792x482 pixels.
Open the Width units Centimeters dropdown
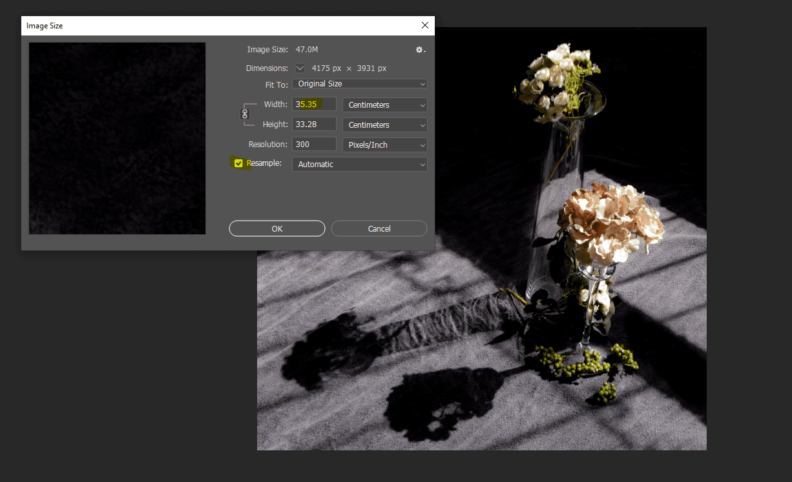(386, 105)
